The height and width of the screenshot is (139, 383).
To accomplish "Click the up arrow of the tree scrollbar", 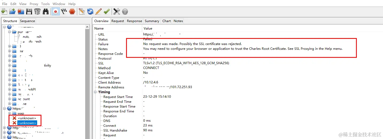I will tap(87, 27).
